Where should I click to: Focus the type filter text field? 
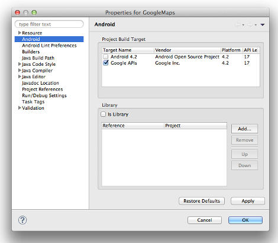click(49, 24)
